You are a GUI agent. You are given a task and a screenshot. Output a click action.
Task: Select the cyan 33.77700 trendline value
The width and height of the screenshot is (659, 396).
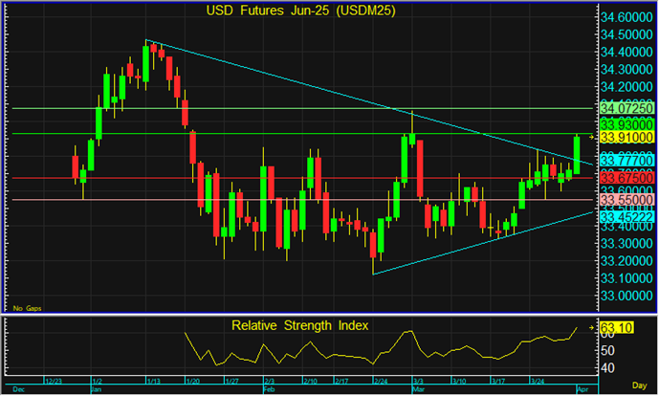tap(626, 161)
